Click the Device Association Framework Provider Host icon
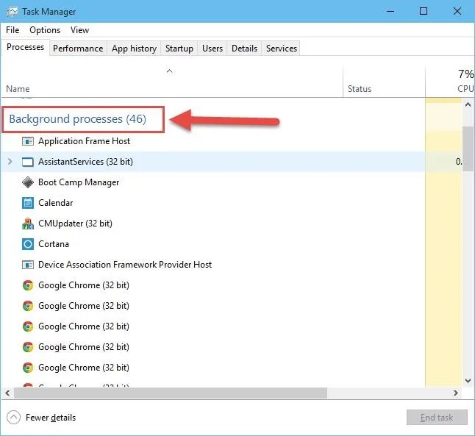Viewport: 475px width, 436px height. [28, 265]
